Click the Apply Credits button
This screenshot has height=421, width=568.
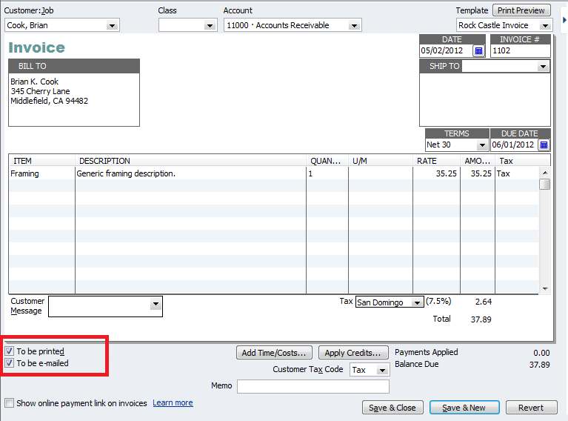[x=353, y=353]
